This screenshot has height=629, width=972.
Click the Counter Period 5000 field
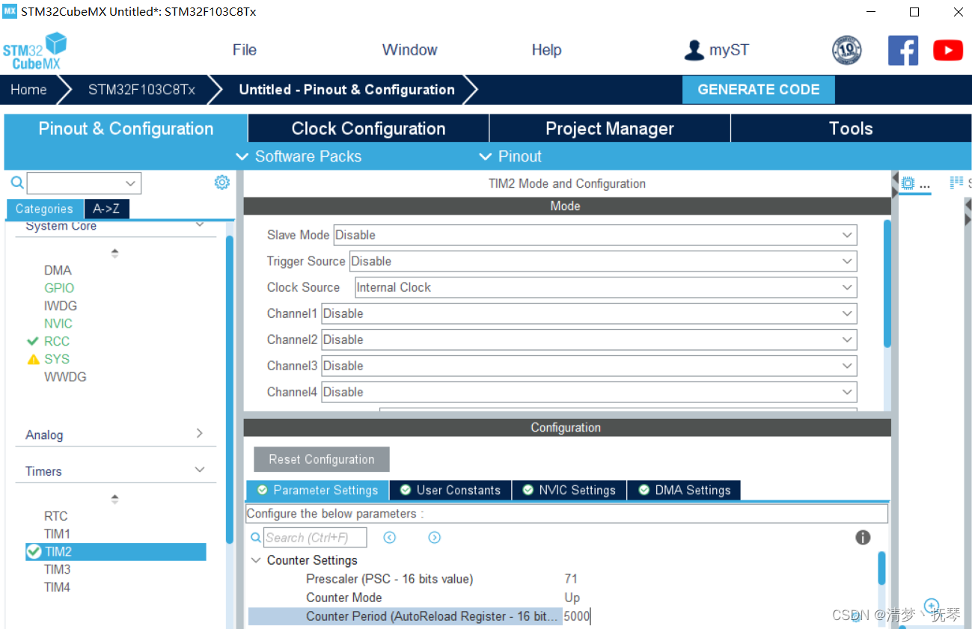576,616
